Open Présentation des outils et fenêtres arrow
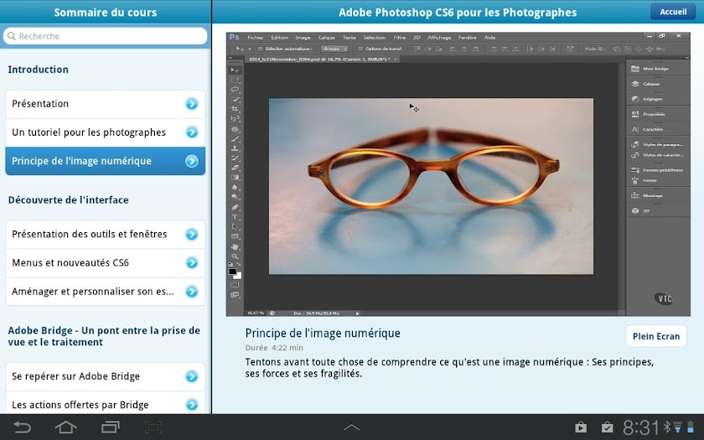 192,235
